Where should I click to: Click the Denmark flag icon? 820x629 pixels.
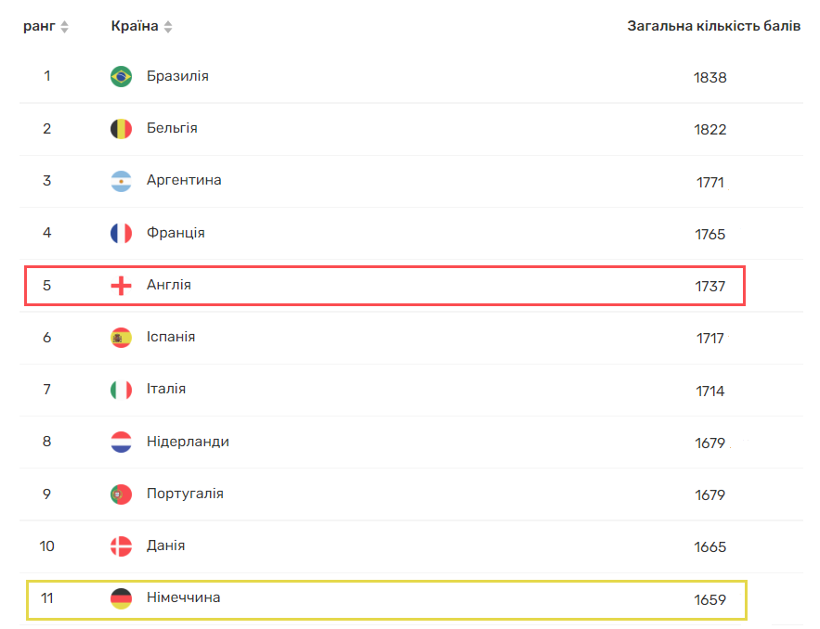pyautogui.click(x=121, y=546)
